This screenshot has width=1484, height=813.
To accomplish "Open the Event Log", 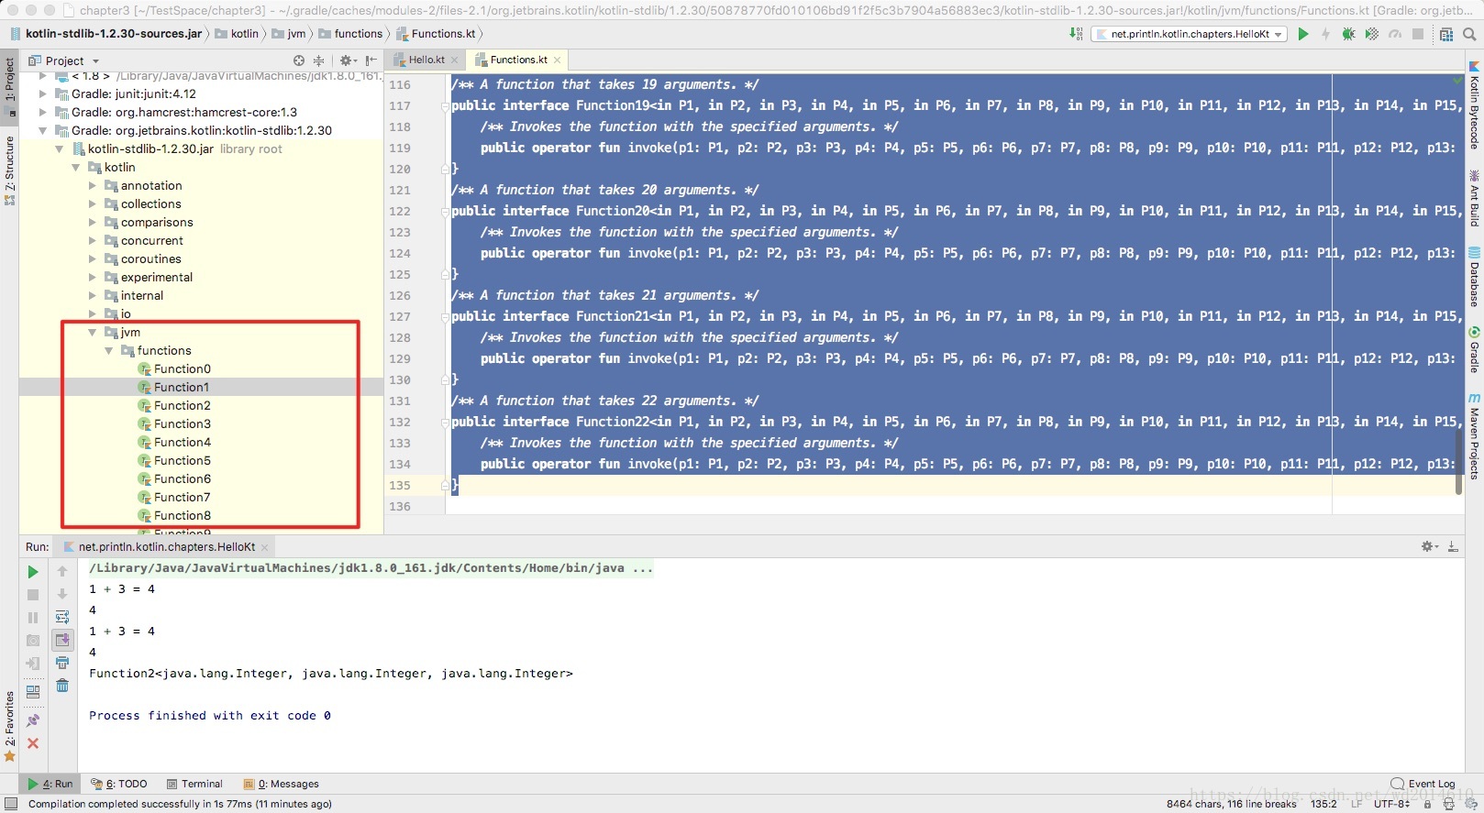I will (x=1423, y=784).
